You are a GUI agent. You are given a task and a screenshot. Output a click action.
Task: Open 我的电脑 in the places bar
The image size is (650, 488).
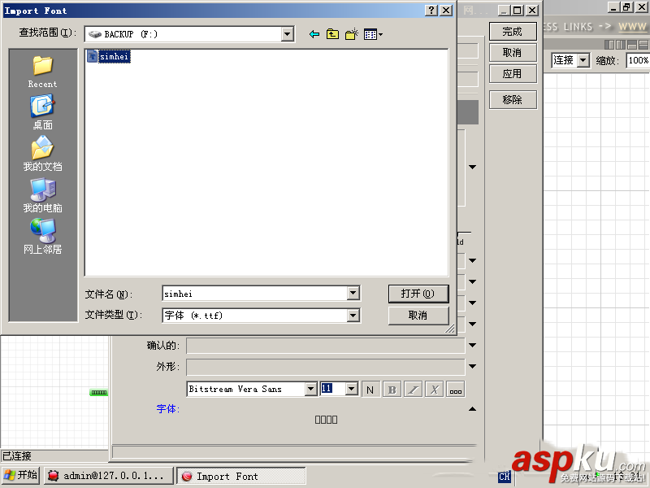click(x=43, y=195)
